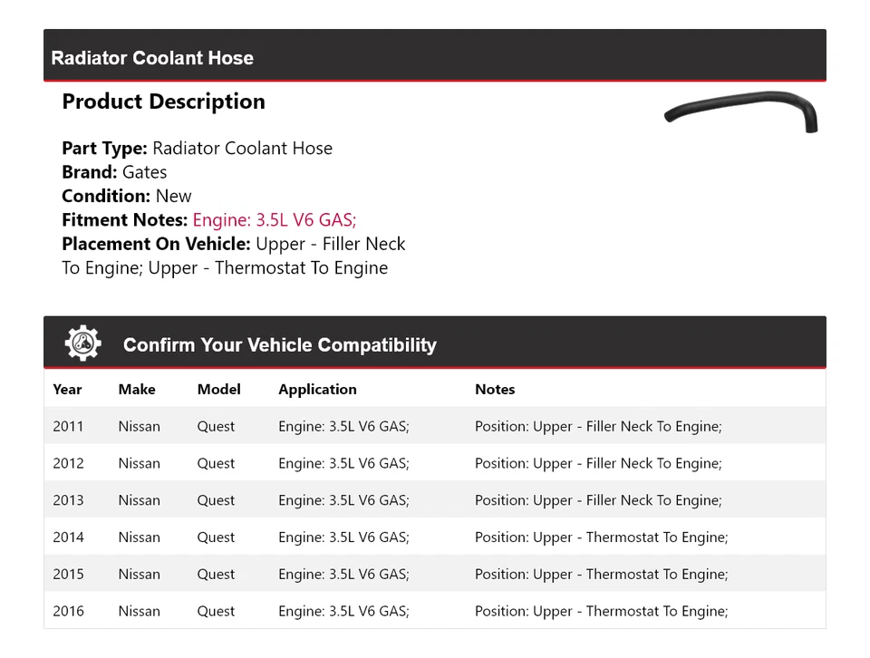Viewport: 870px width, 658px height.
Task: Select the 2012 year cell
Action: (x=68, y=464)
